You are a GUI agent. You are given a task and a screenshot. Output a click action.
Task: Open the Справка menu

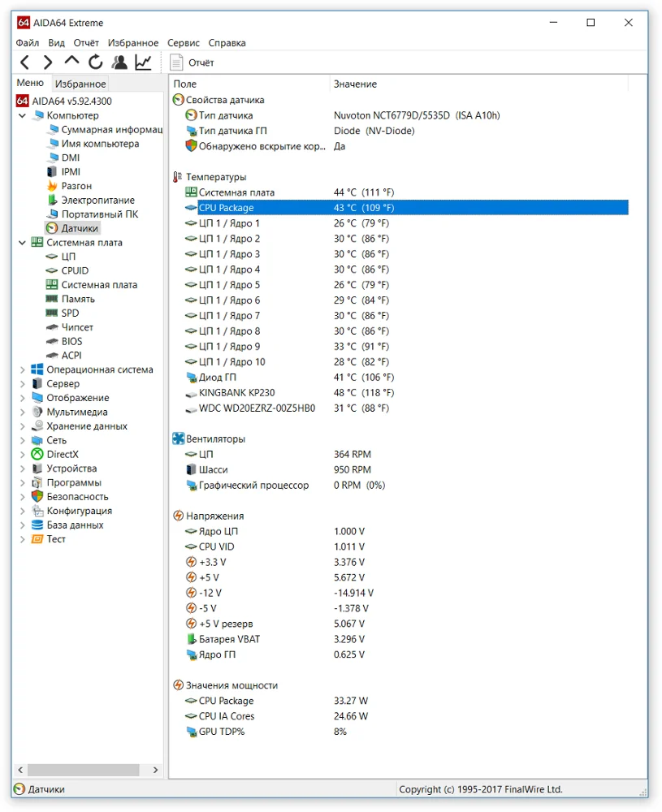point(227,43)
